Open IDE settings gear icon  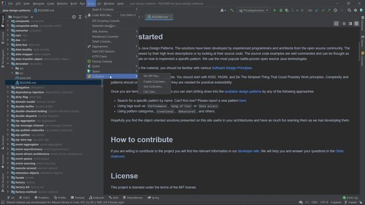355,10
